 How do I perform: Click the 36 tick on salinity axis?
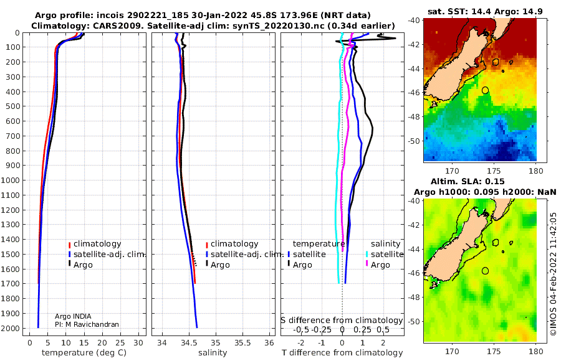(269, 343)
